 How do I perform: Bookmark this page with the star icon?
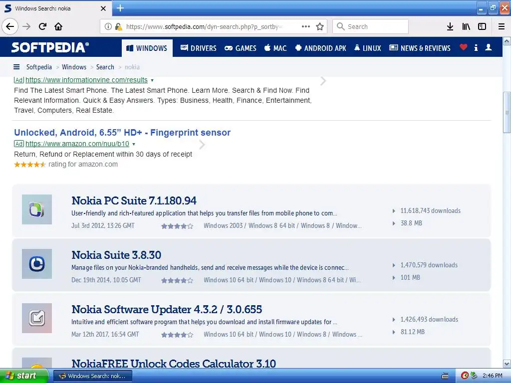[320, 26]
